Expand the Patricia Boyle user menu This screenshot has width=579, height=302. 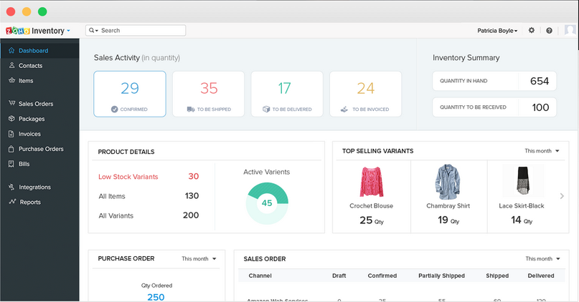click(x=497, y=31)
